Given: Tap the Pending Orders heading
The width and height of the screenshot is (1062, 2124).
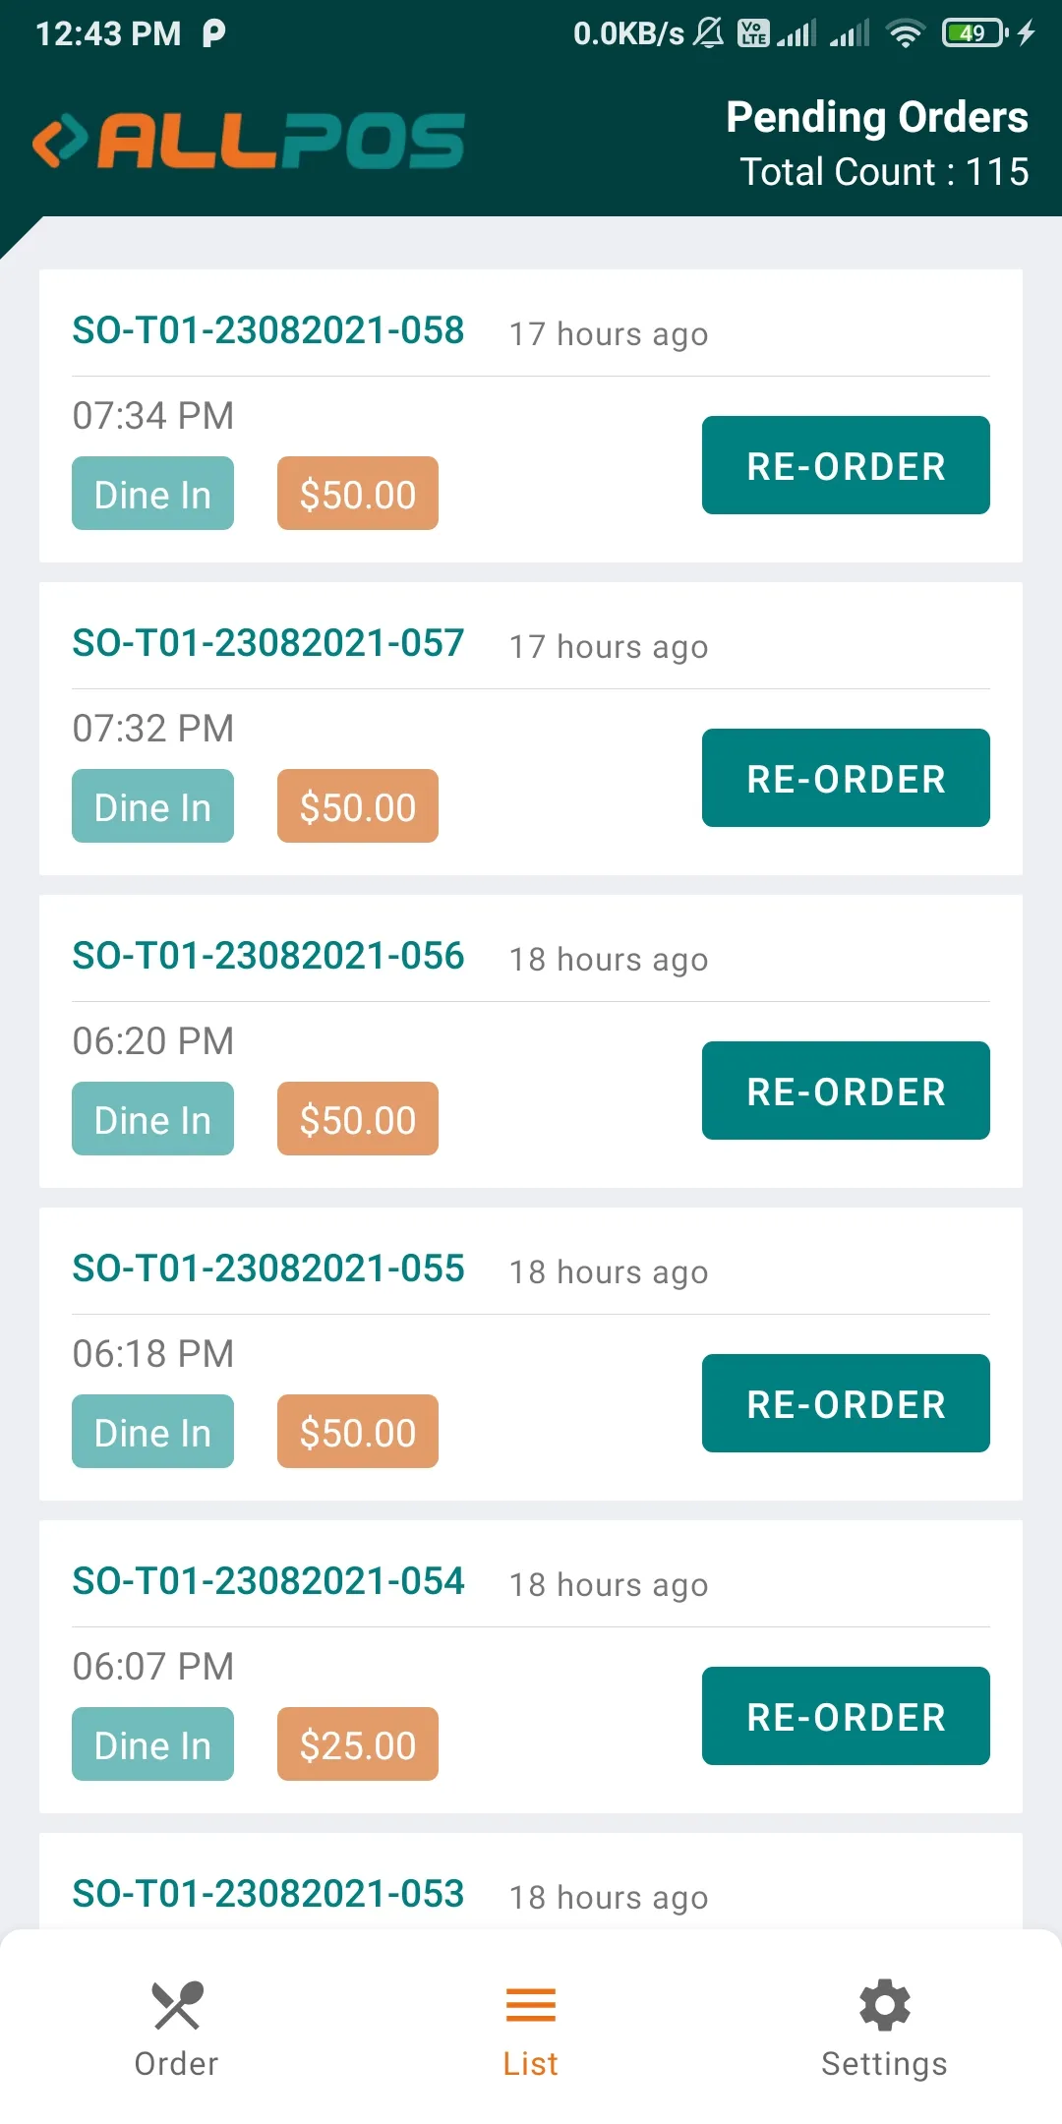Looking at the screenshot, I should tap(877, 117).
